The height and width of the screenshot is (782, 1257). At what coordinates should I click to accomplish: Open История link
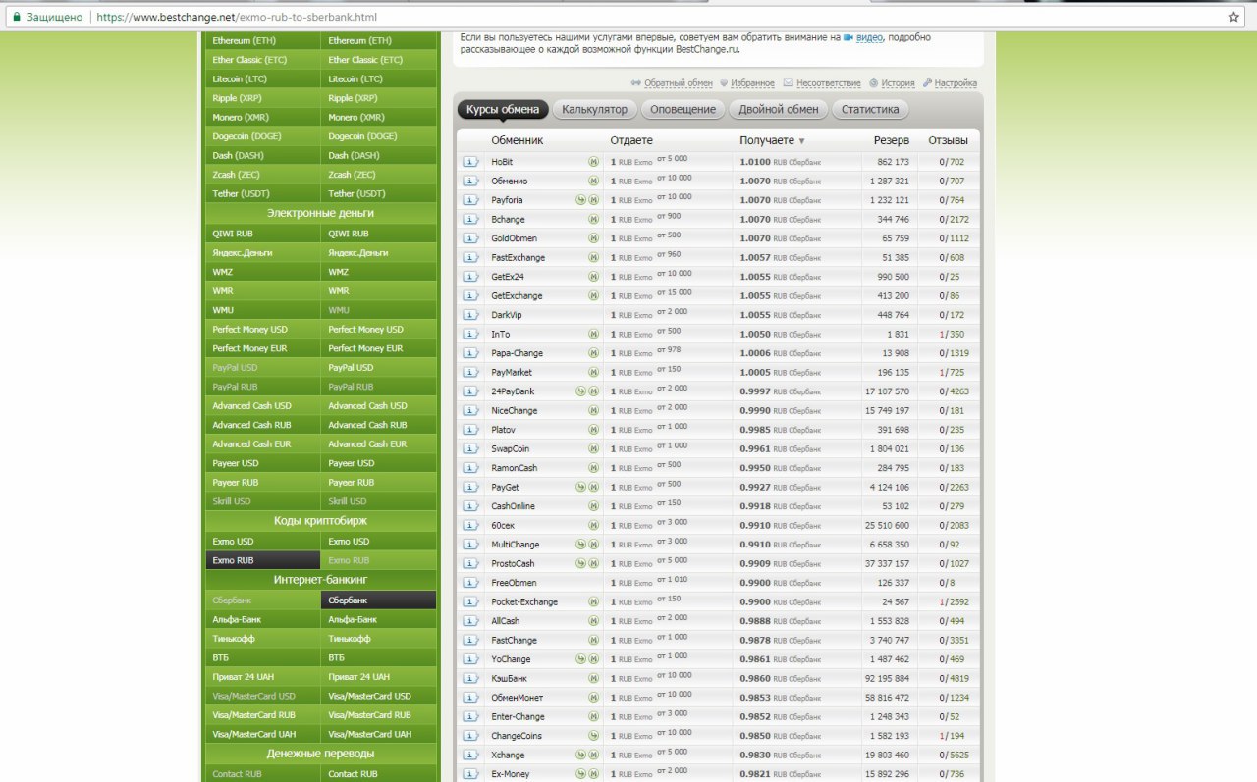pos(898,83)
